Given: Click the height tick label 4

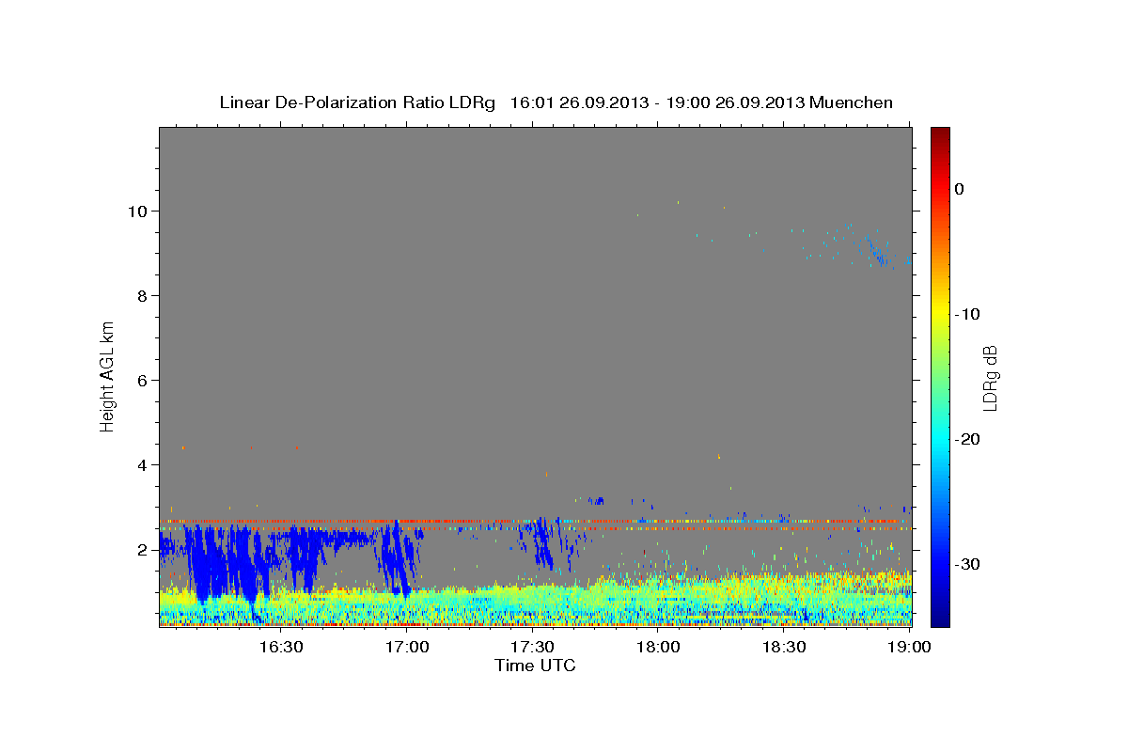Looking at the screenshot, I should coord(143,465).
